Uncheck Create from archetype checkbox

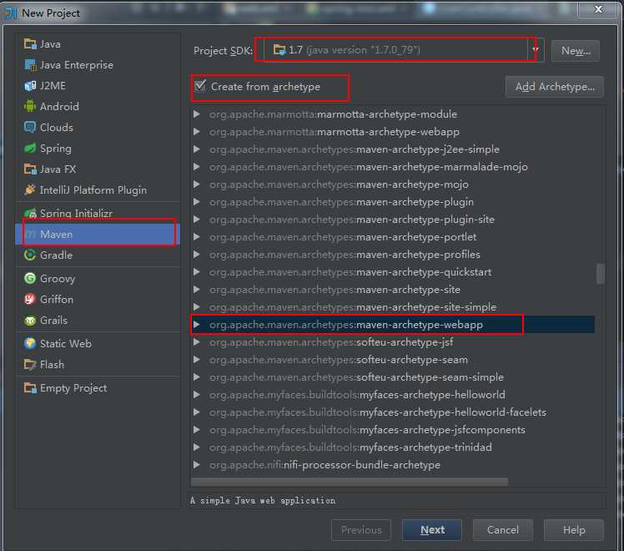point(200,86)
